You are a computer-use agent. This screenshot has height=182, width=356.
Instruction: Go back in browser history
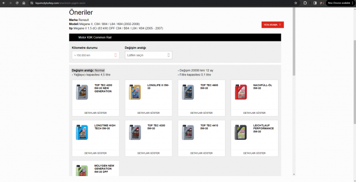4,3
